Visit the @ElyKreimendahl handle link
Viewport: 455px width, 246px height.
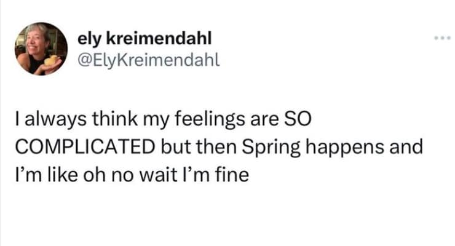coord(148,58)
